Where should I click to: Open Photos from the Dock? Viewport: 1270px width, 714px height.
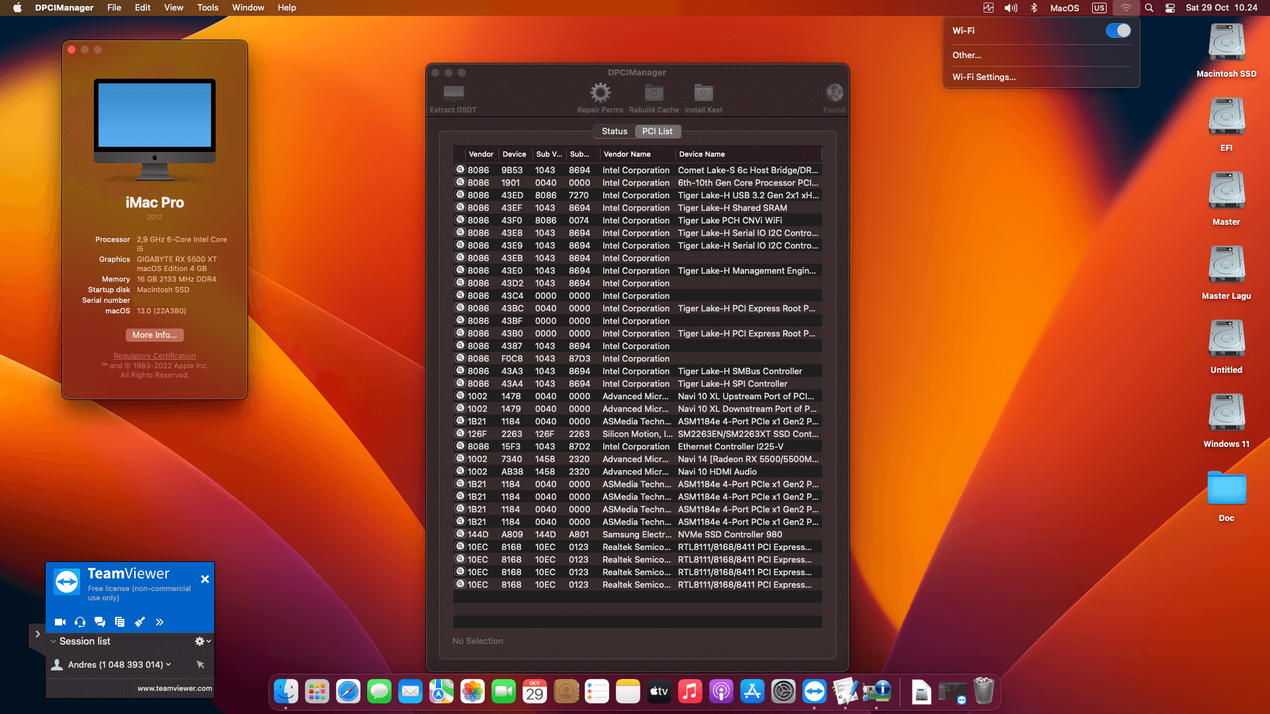click(x=472, y=692)
